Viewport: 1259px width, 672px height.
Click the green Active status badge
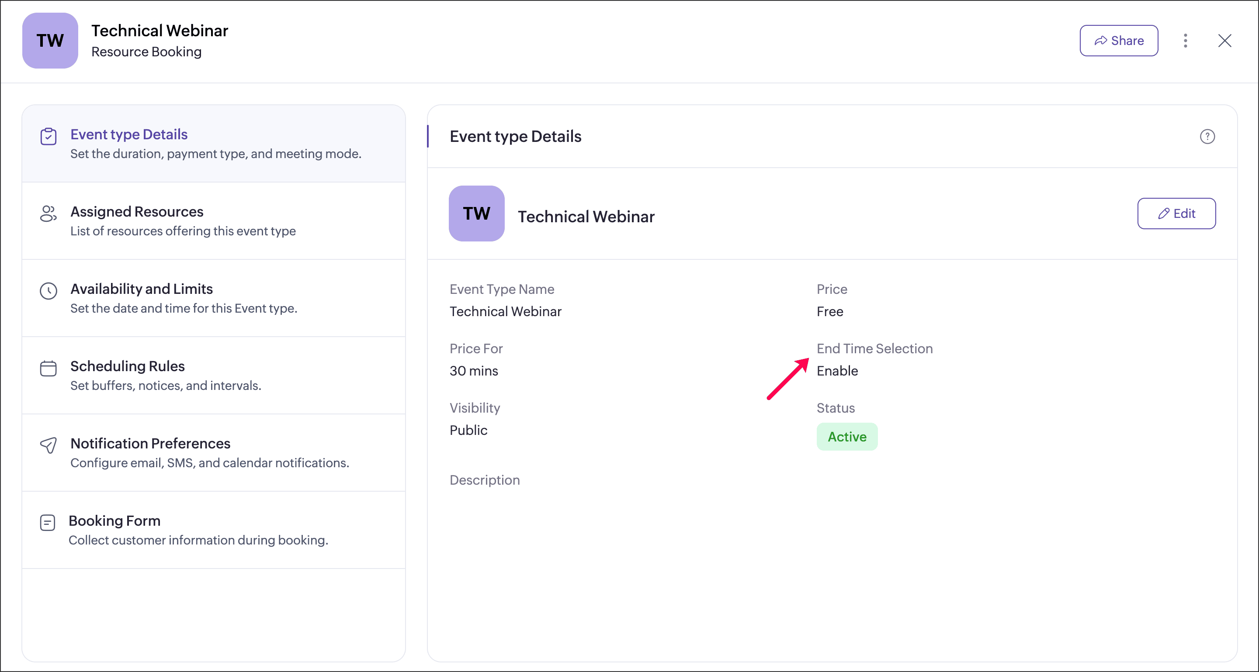pyautogui.click(x=846, y=437)
